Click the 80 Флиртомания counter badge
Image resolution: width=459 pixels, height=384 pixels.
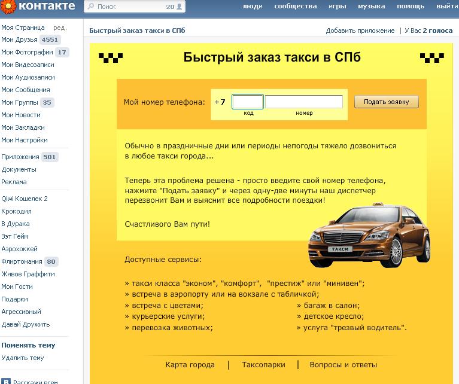[51, 261]
